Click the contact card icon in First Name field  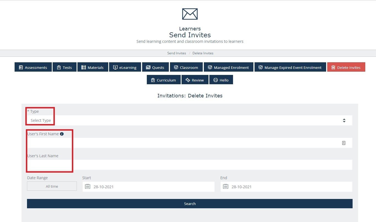(x=343, y=143)
